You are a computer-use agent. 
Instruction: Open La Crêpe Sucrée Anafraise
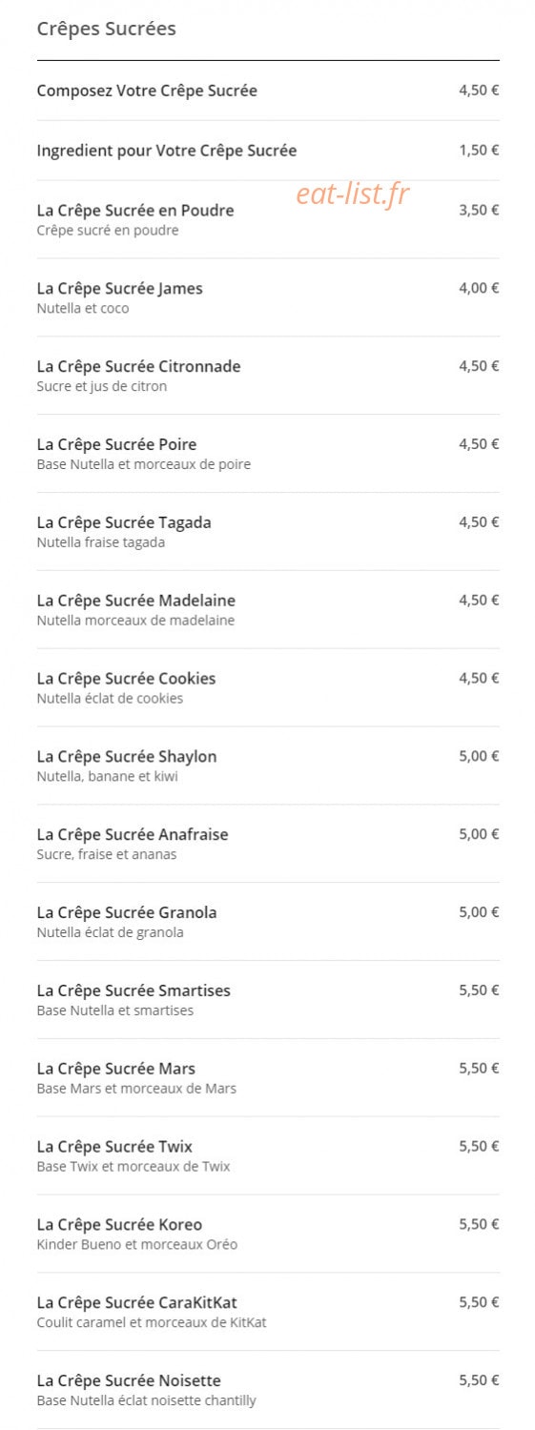(268, 844)
